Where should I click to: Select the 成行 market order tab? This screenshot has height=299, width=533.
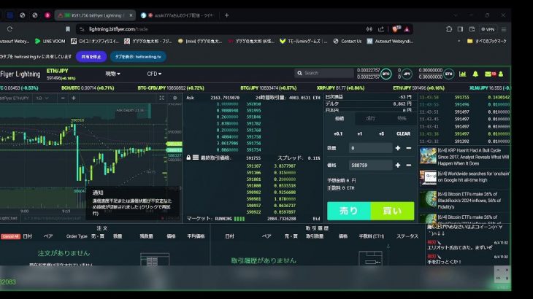[x=370, y=118]
